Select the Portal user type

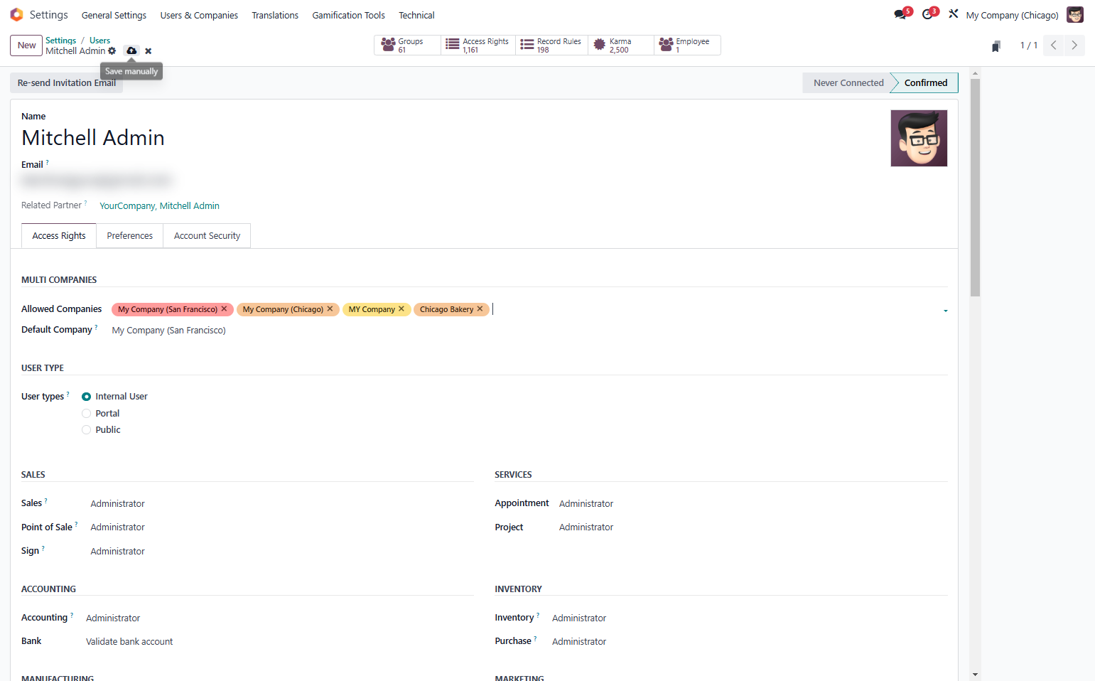(87, 414)
